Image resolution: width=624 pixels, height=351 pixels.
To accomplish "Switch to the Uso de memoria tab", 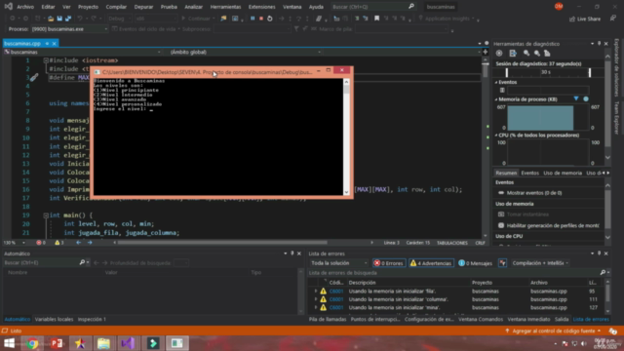I will pyautogui.click(x=563, y=173).
